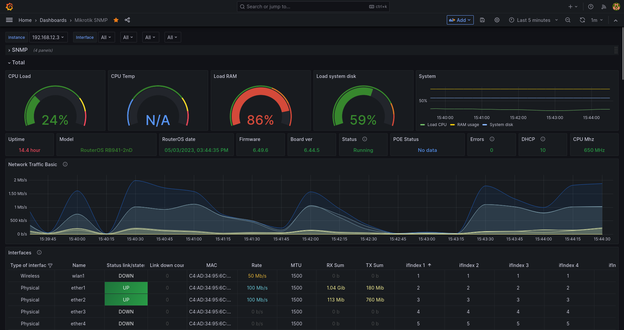Open the main hamburger menu

point(9,20)
